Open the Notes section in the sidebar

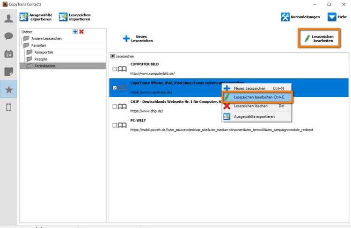point(9,72)
